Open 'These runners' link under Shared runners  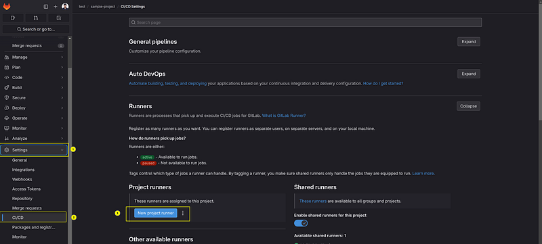point(313,201)
